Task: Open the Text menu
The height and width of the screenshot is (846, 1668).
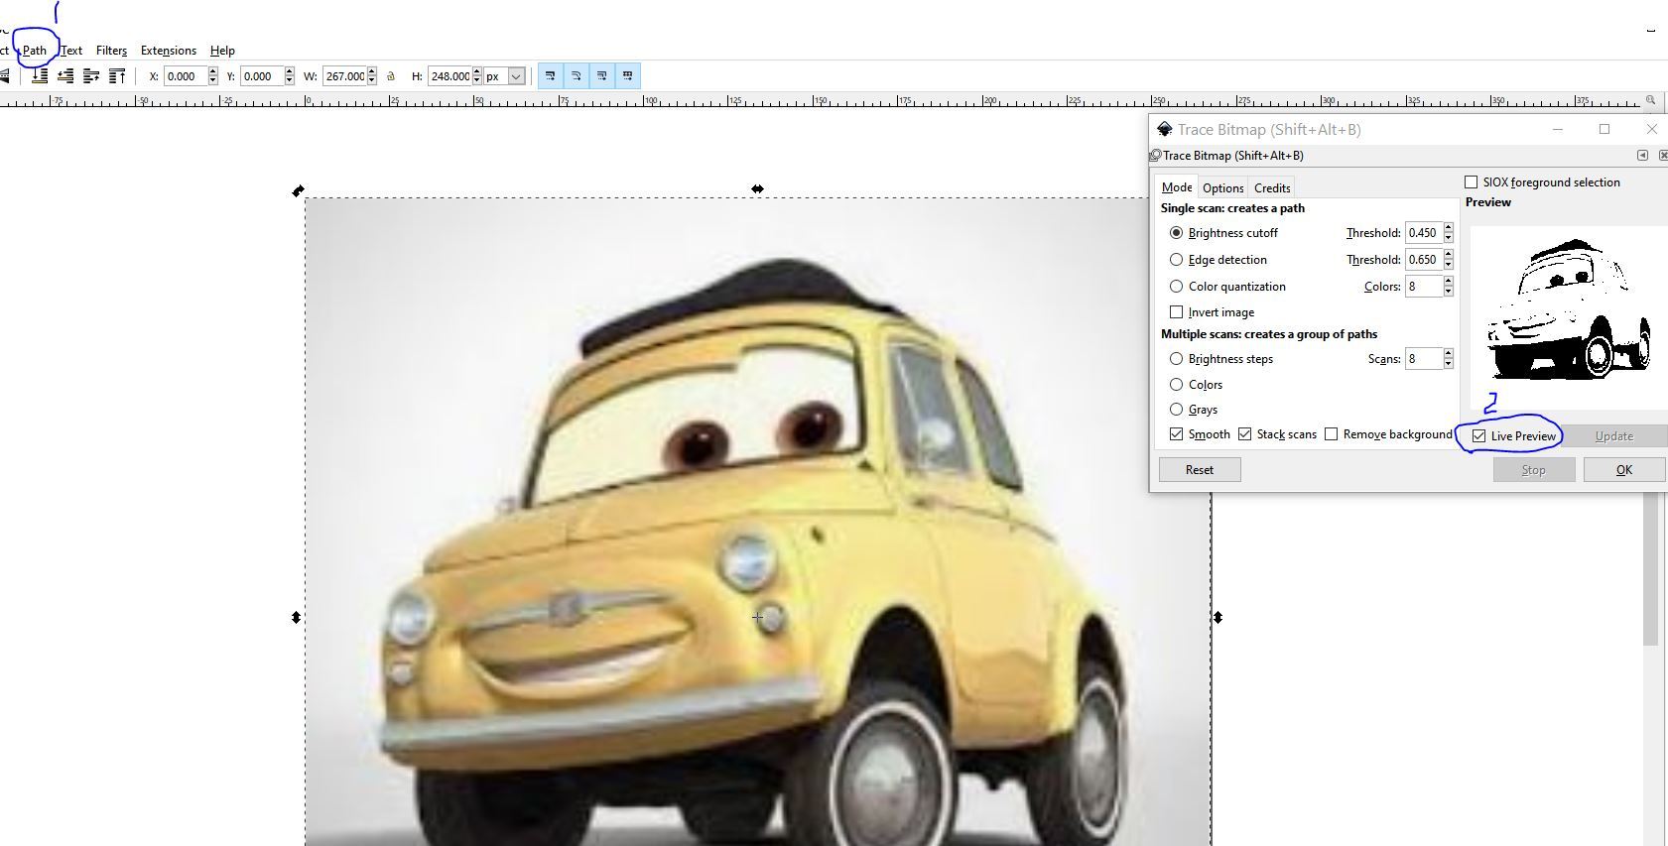Action: pyautogui.click(x=71, y=51)
